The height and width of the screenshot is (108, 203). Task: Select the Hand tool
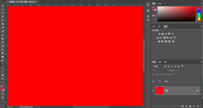coord(3,75)
